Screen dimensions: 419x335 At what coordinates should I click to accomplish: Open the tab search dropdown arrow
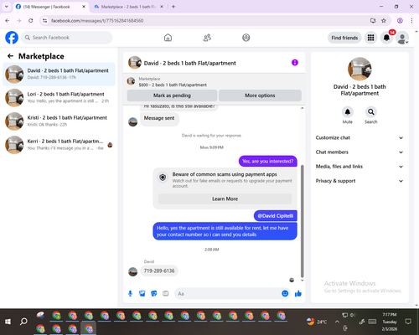(7, 7)
